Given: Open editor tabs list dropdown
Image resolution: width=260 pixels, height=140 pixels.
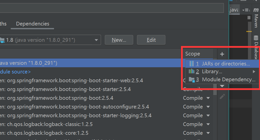Looking at the screenshot, I should point(246,10).
